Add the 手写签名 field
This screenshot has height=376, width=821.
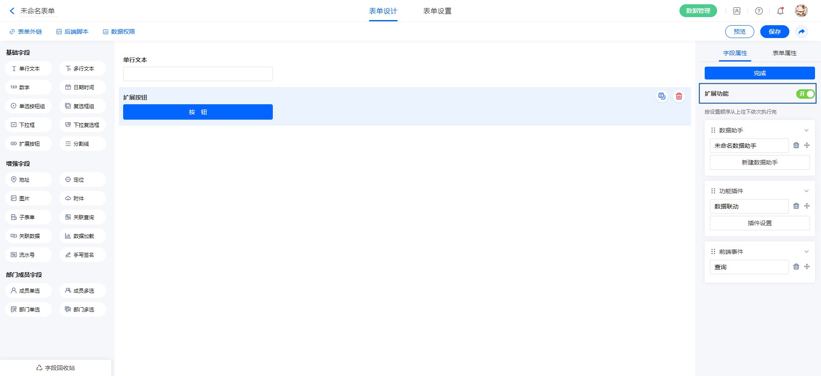click(x=83, y=255)
